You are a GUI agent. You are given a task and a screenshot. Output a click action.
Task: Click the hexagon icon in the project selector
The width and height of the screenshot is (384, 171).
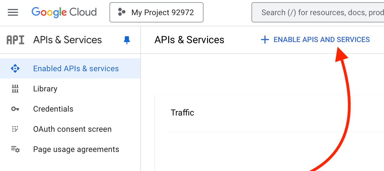pyautogui.click(x=122, y=12)
